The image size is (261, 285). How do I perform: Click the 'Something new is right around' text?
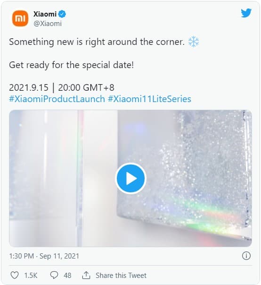pos(73,42)
